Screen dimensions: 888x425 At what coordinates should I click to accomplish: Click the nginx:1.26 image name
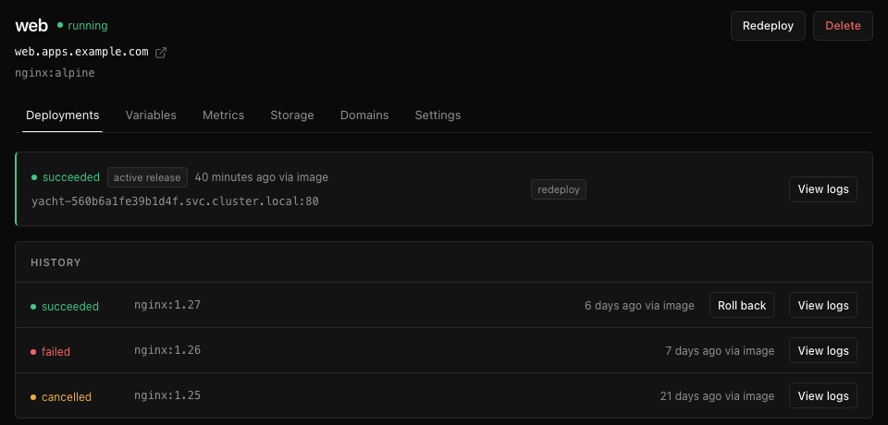click(x=167, y=350)
